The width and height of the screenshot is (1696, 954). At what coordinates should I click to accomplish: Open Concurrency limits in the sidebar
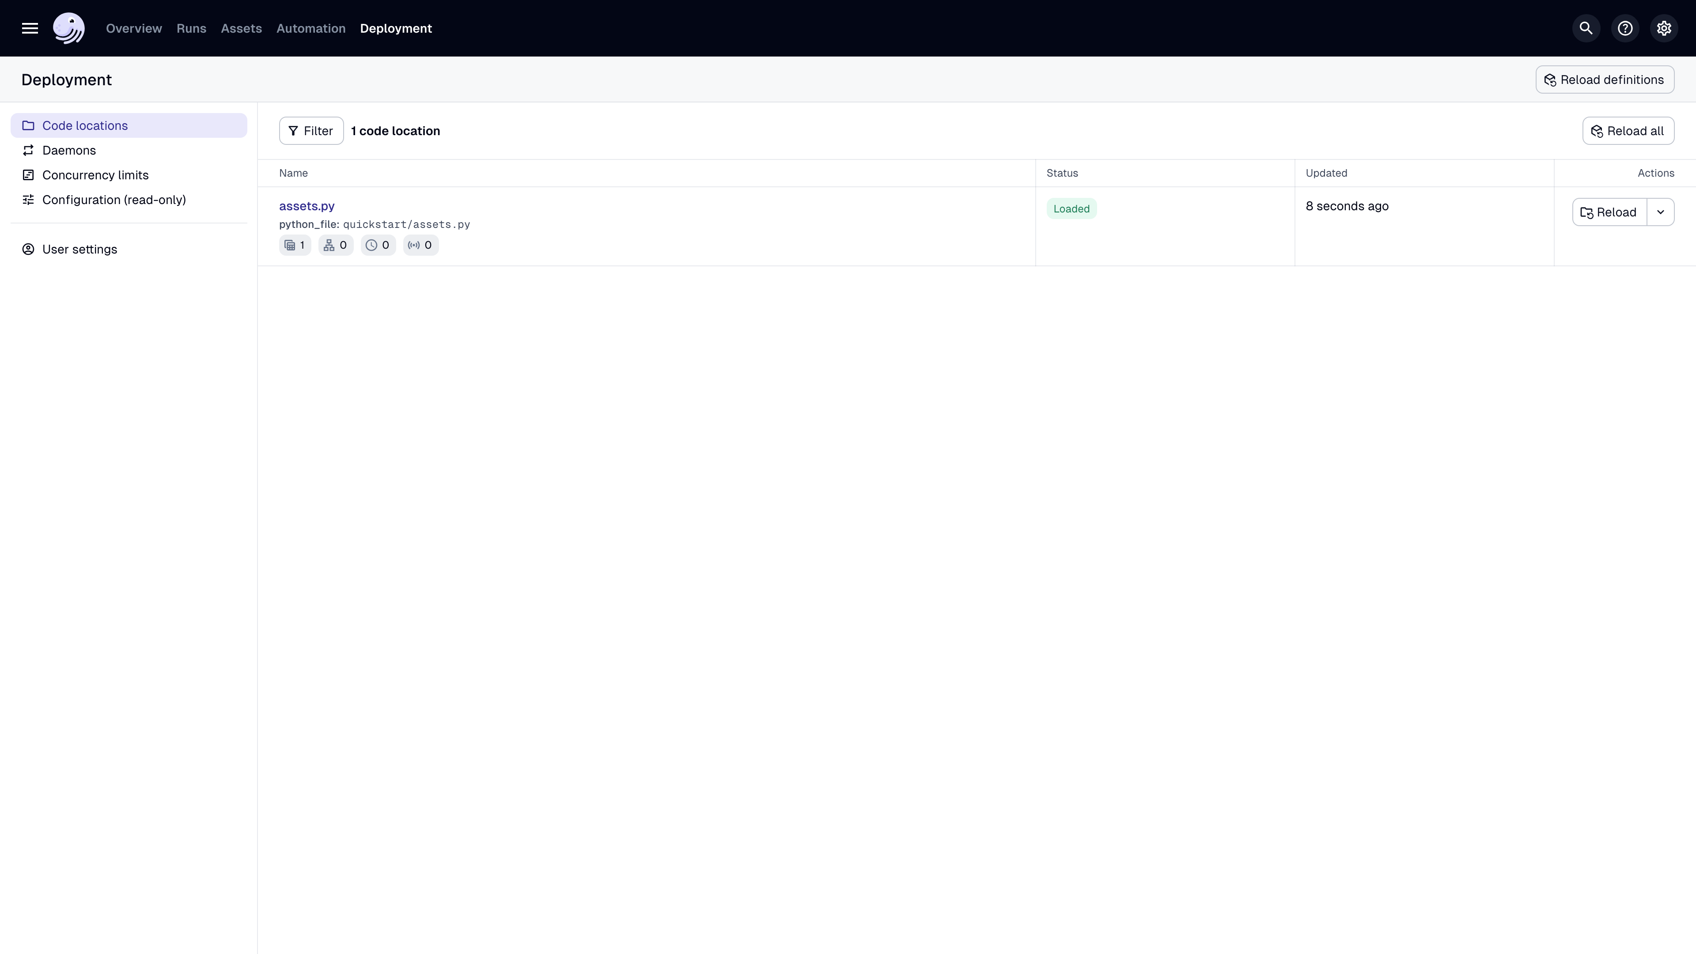coord(95,175)
